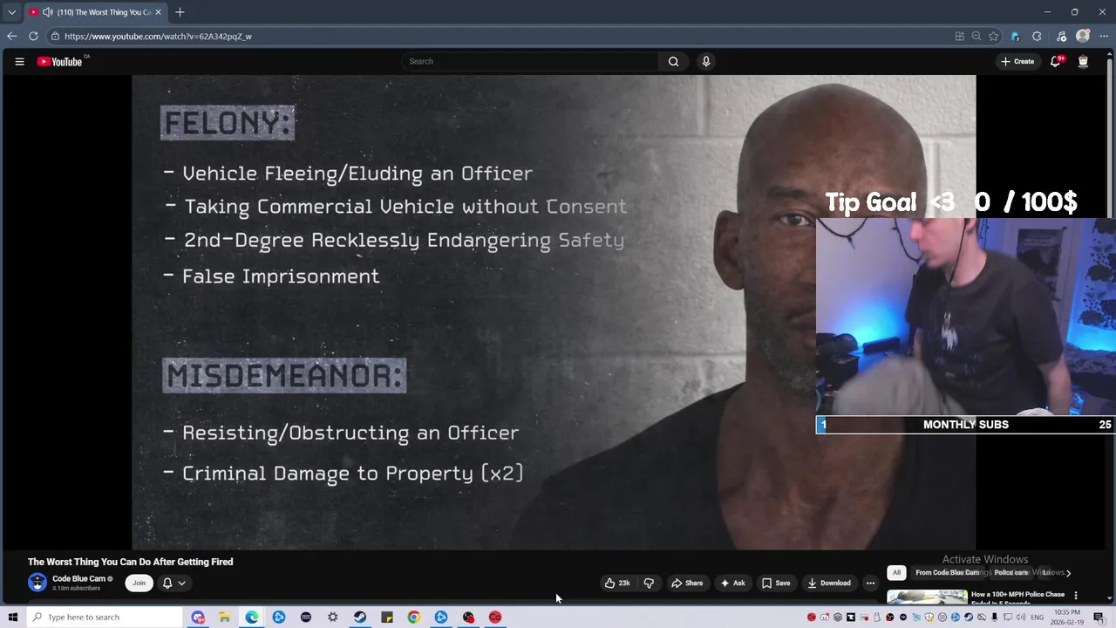
Task: Bookmark page with the star icon
Action: click(x=993, y=36)
